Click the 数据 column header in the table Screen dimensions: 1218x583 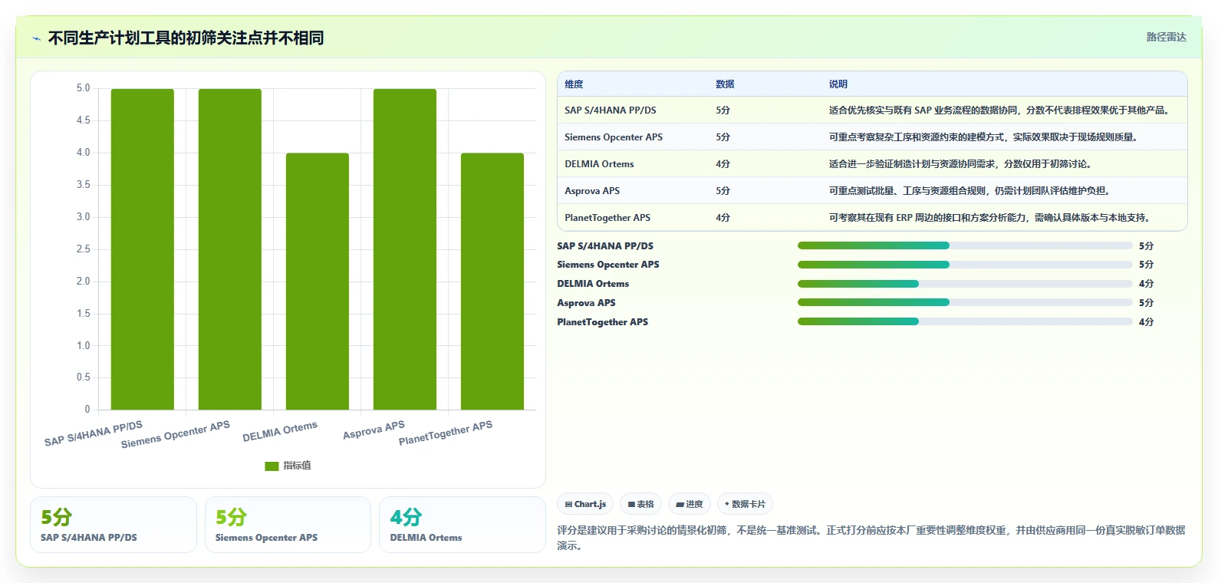(725, 84)
